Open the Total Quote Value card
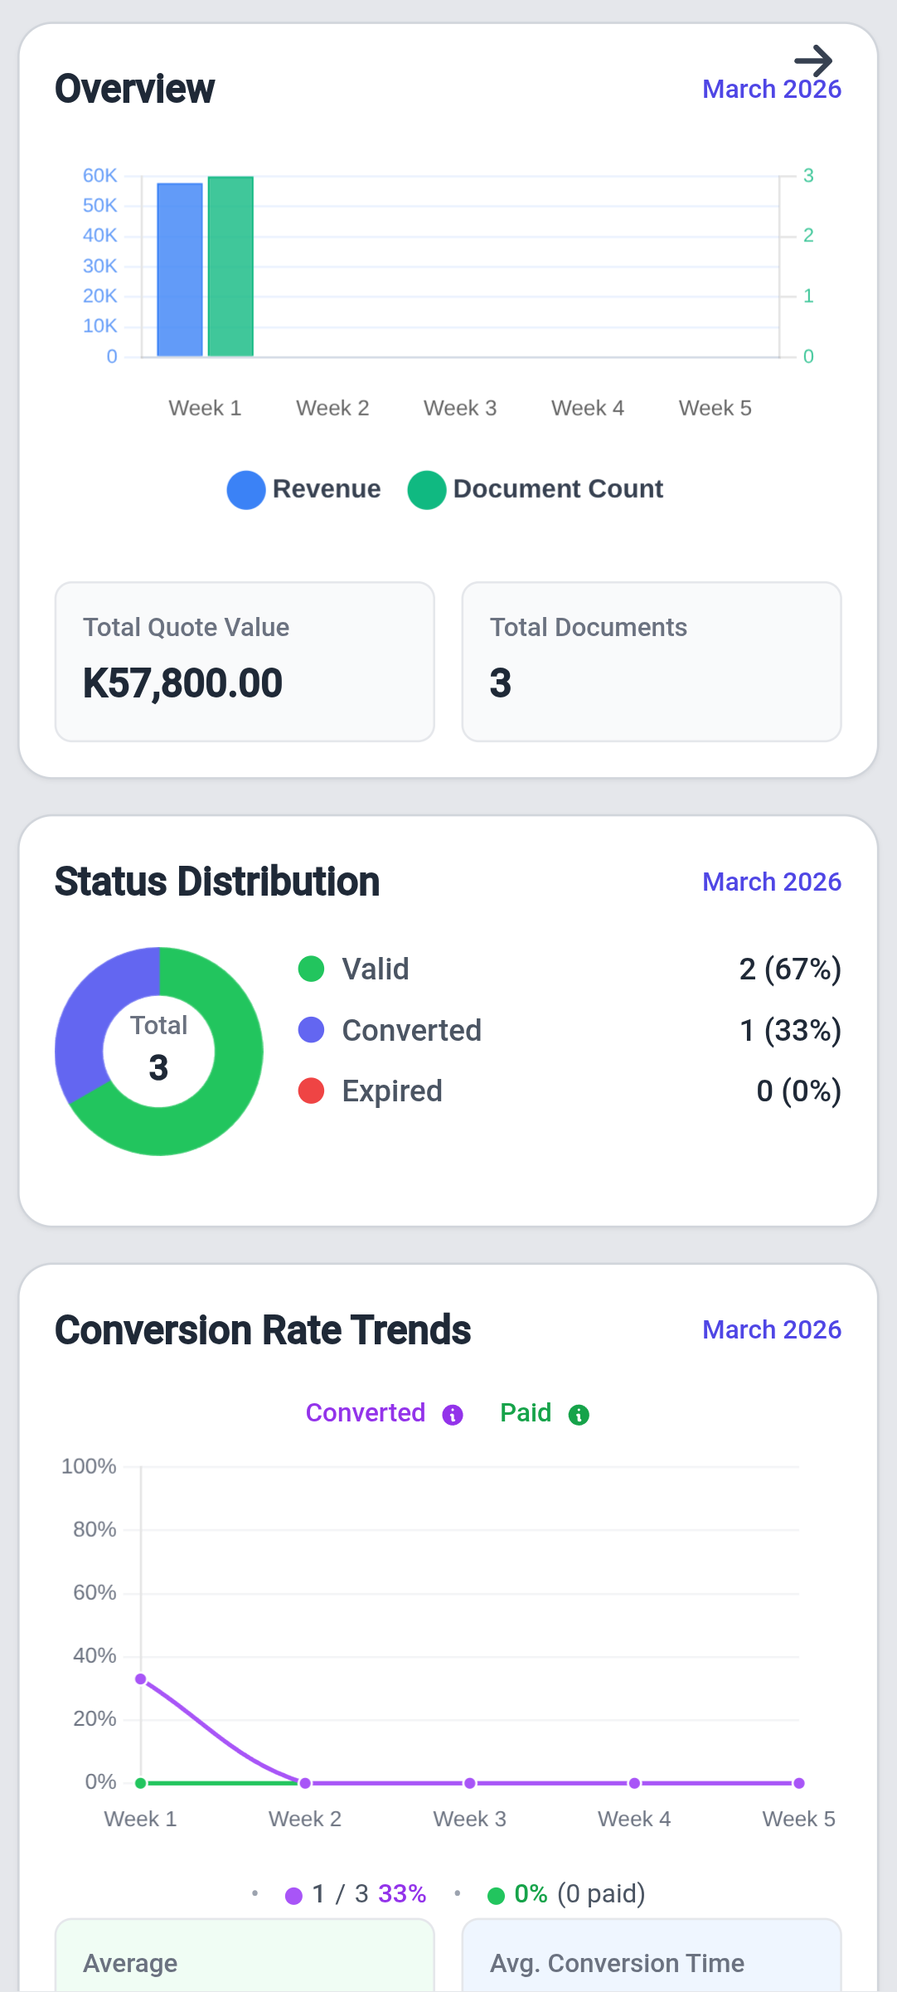The image size is (897, 1992). tap(245, 661)
